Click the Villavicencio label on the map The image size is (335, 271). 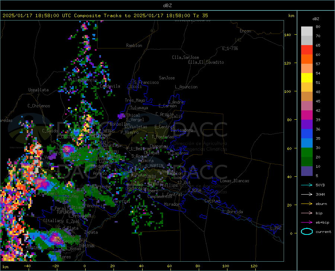point(83,80)
